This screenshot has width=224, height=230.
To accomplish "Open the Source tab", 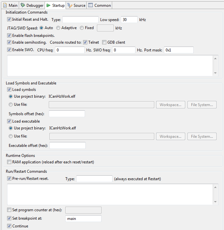I will (x=76, y=5).
